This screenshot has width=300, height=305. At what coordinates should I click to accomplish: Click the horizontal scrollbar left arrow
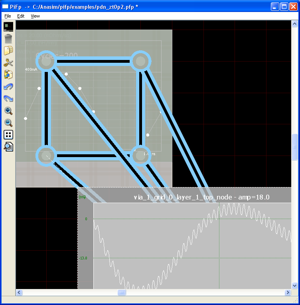19,293
